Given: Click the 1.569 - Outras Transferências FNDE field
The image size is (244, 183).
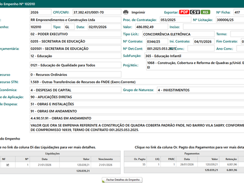Looking at the screenshot, I should (137, 82).
